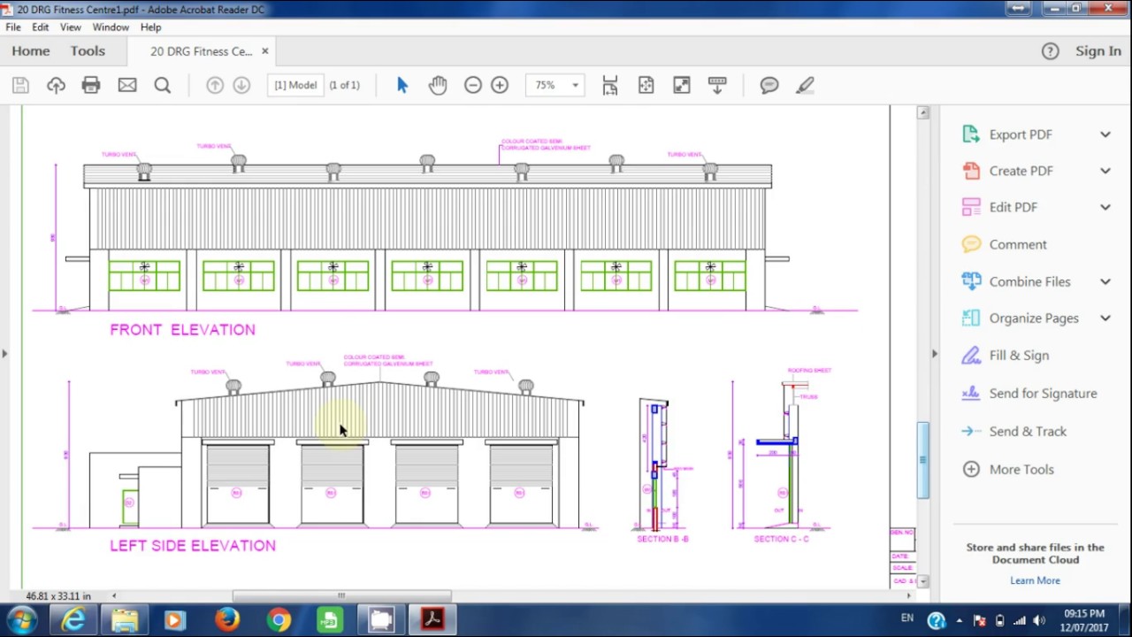Go to next page arrow
Viewport: 1132px width, 637px height.
click(x=241, y=85)
